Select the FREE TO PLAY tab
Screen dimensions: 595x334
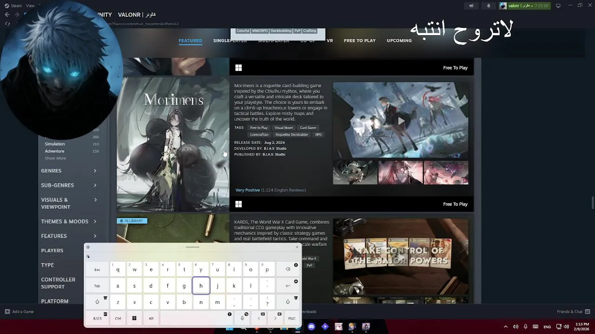(x=359, y=40)
